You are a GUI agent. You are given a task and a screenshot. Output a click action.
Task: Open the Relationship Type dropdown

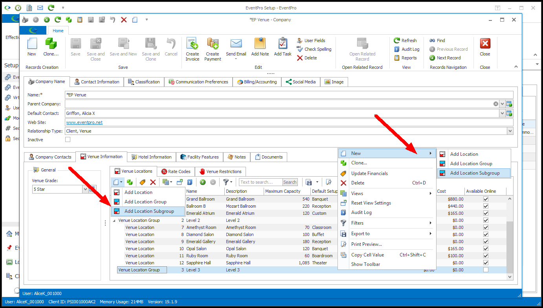coord(510,131)
